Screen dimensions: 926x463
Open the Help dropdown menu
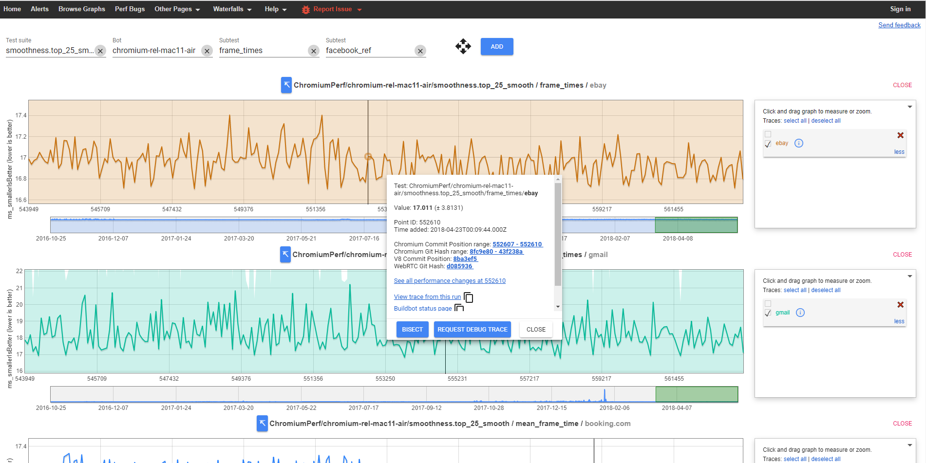276,9
